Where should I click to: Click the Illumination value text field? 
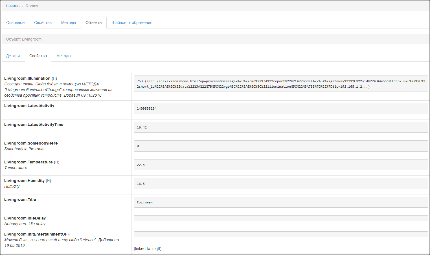click(281, 84)
